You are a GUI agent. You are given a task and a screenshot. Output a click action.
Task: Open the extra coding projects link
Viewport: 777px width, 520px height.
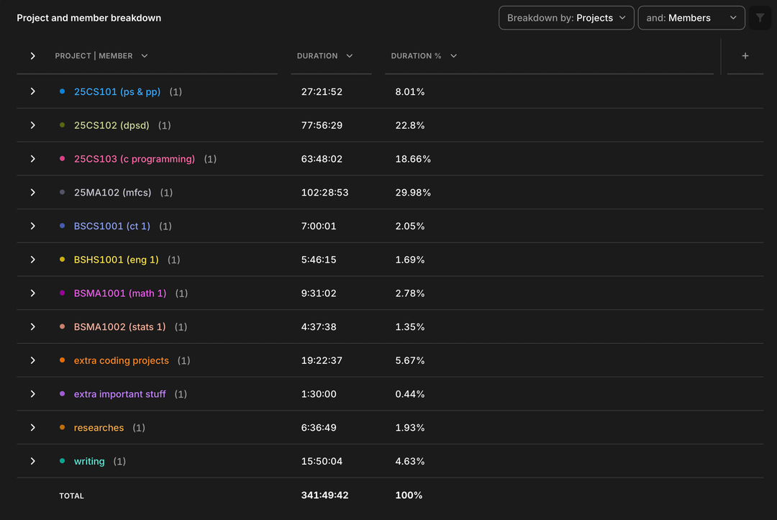coord(121,360)
